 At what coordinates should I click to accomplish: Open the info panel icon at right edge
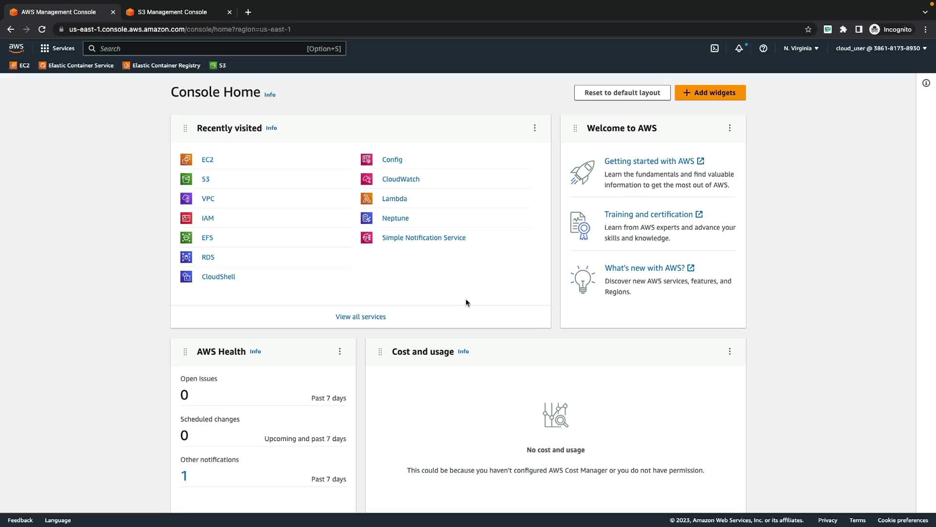click(926, 83)
